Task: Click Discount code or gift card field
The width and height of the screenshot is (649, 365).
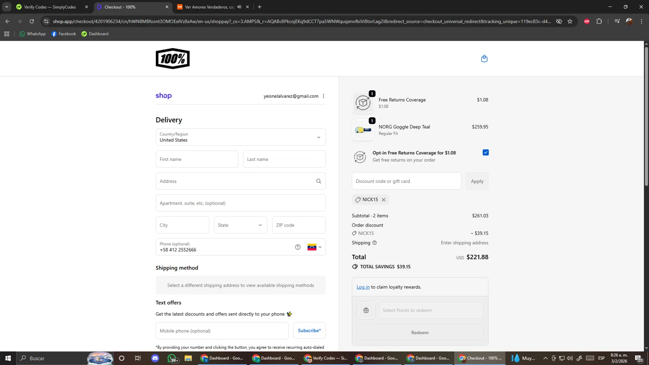Action: point(406,181)
